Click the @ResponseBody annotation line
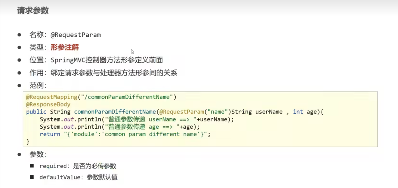The image size is (398, 188). click(x=48, y=105)
